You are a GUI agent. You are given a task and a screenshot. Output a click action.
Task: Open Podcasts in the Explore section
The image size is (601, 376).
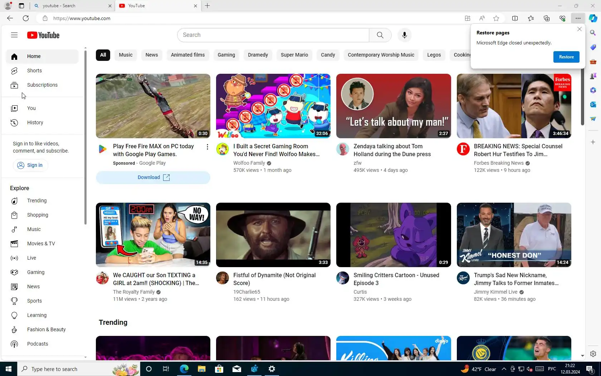tap(42, 344)
